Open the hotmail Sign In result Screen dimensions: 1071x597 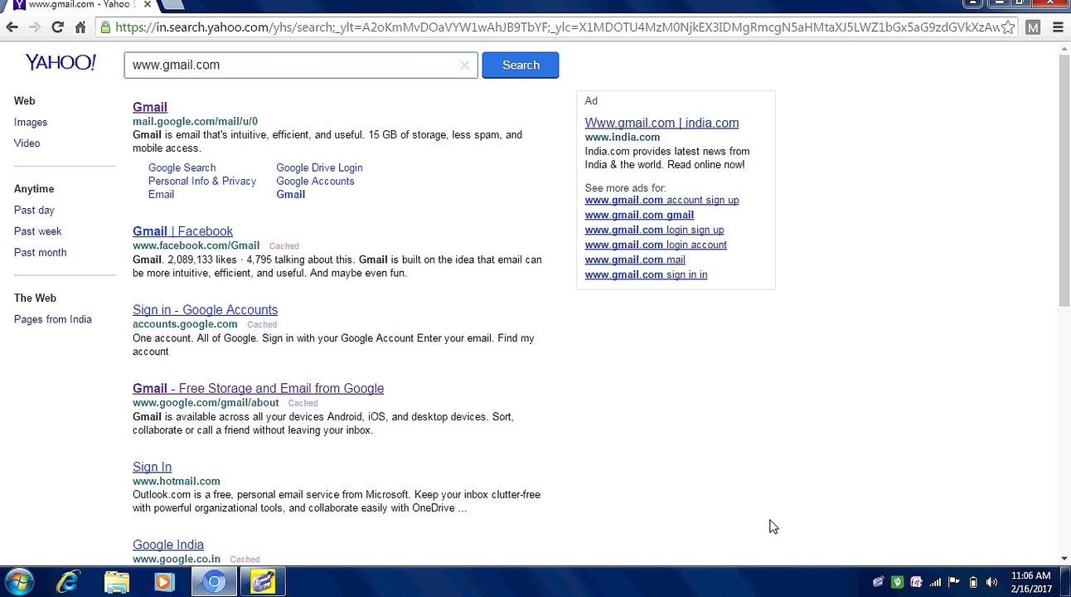coord(152,467)
